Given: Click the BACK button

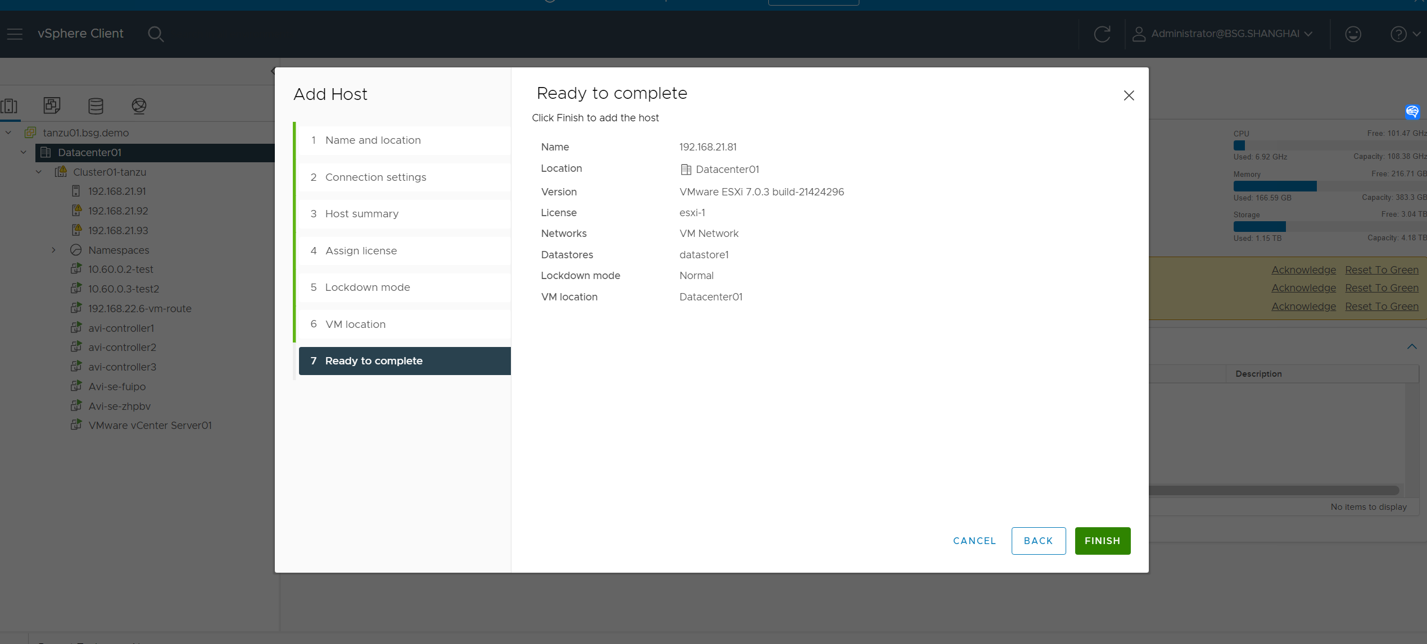Looking at the screenshot, I should pos(1038,541).
